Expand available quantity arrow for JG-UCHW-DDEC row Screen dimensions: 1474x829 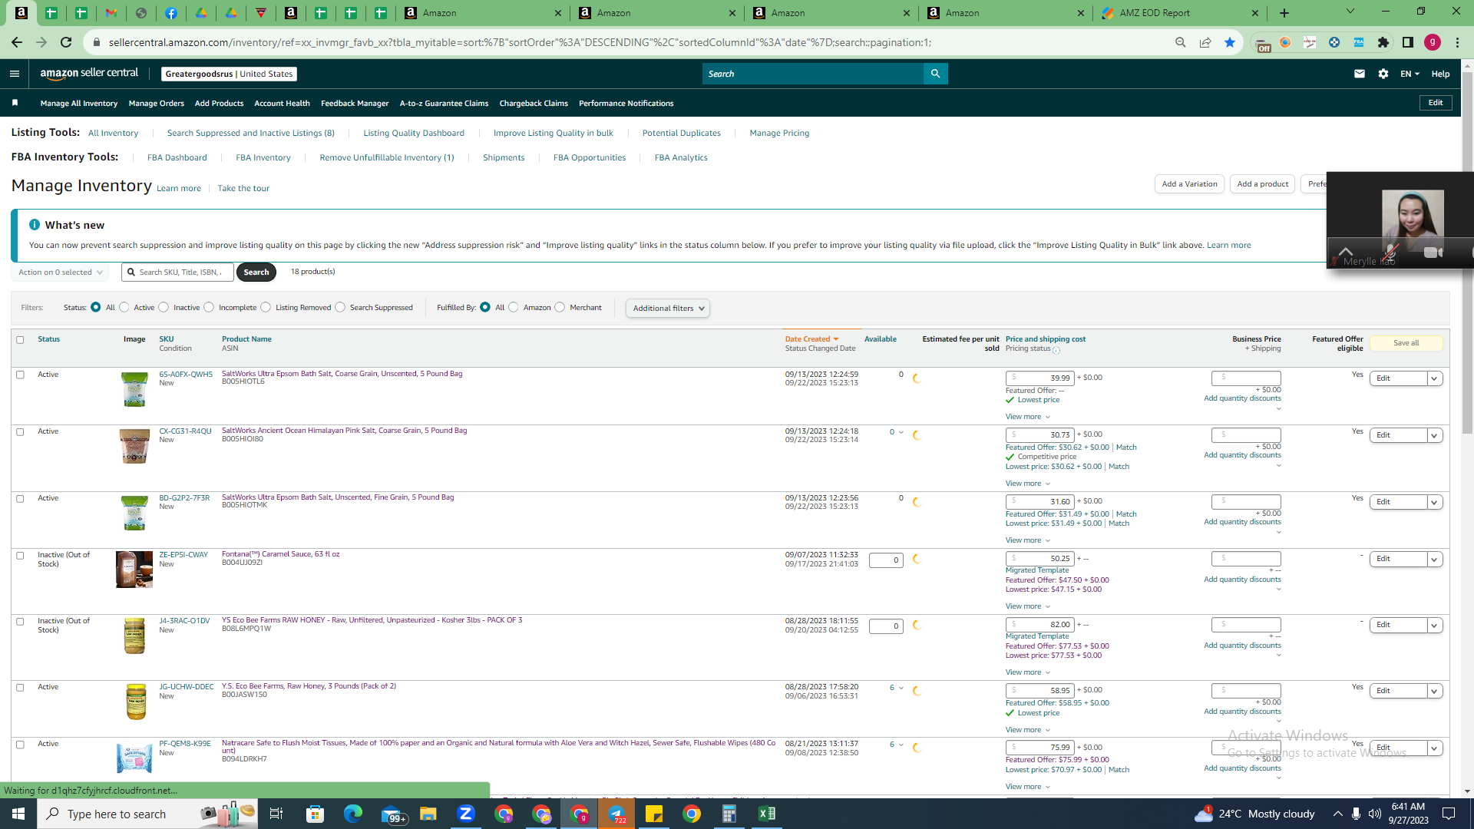[x=901, y=688]
